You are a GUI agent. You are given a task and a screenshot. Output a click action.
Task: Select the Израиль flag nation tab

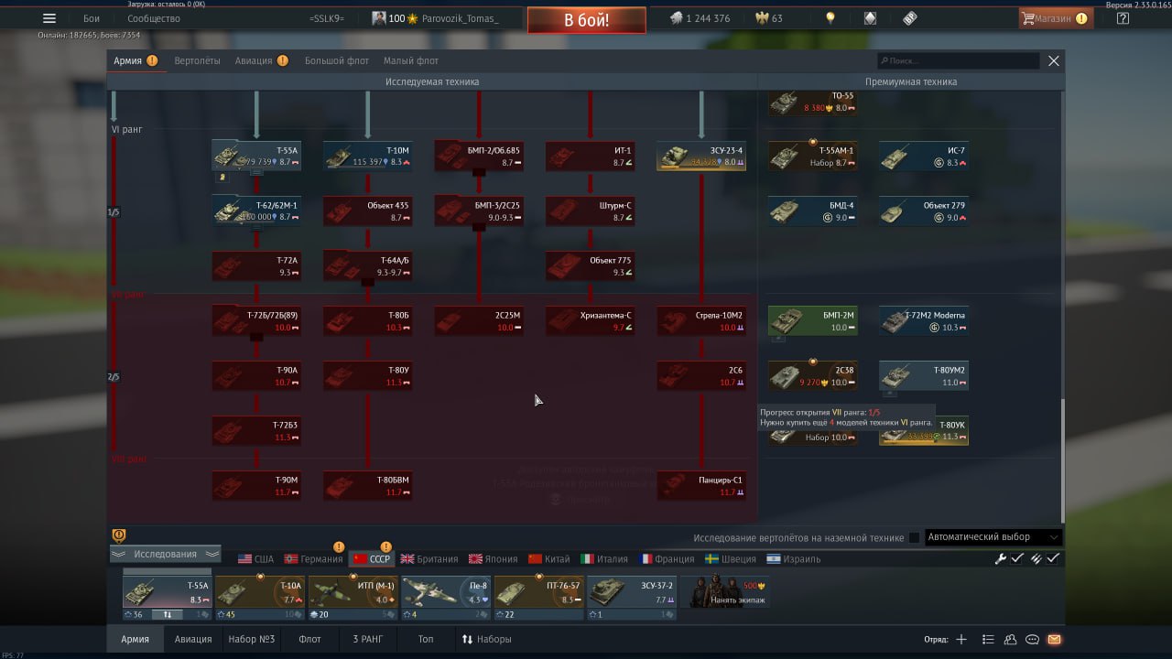click(793, 558)
